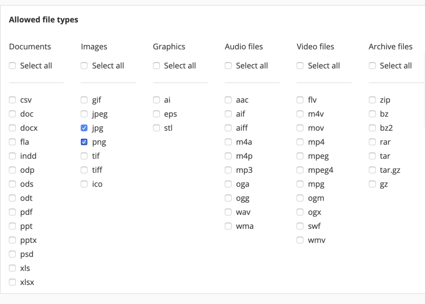The height and width of the screenshot is (304, 425).
Task: Check the ai checkbox under Graphics
Action: (x=156, y=99)
